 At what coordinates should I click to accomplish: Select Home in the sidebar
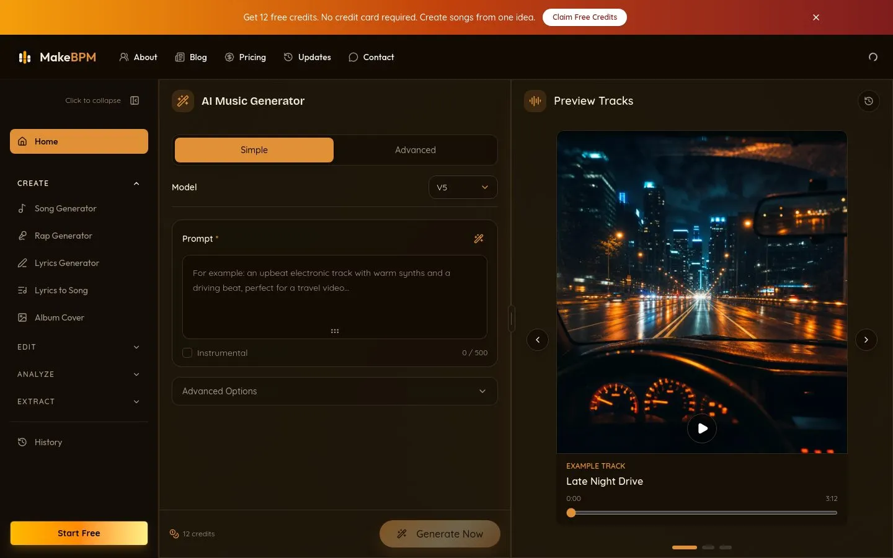pos(79,141)
